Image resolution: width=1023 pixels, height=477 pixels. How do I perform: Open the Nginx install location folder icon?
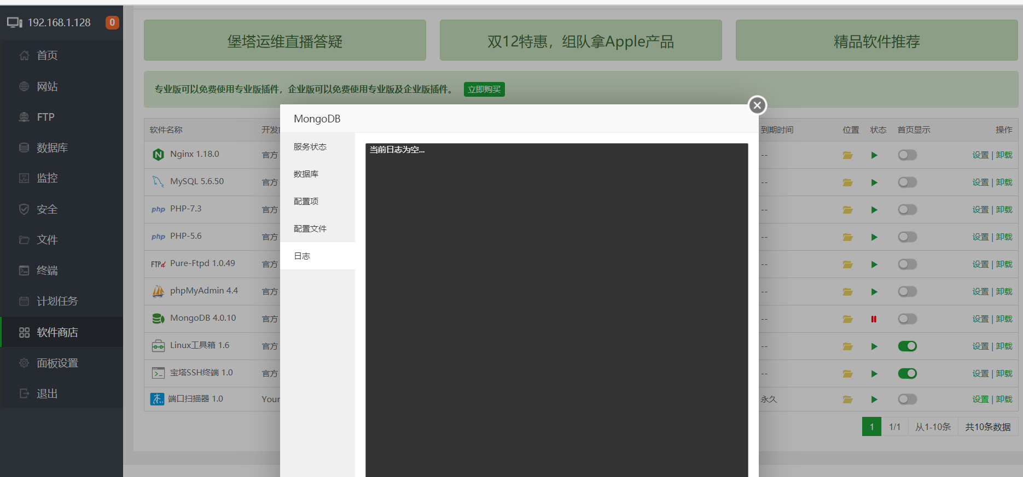point(848,155)
